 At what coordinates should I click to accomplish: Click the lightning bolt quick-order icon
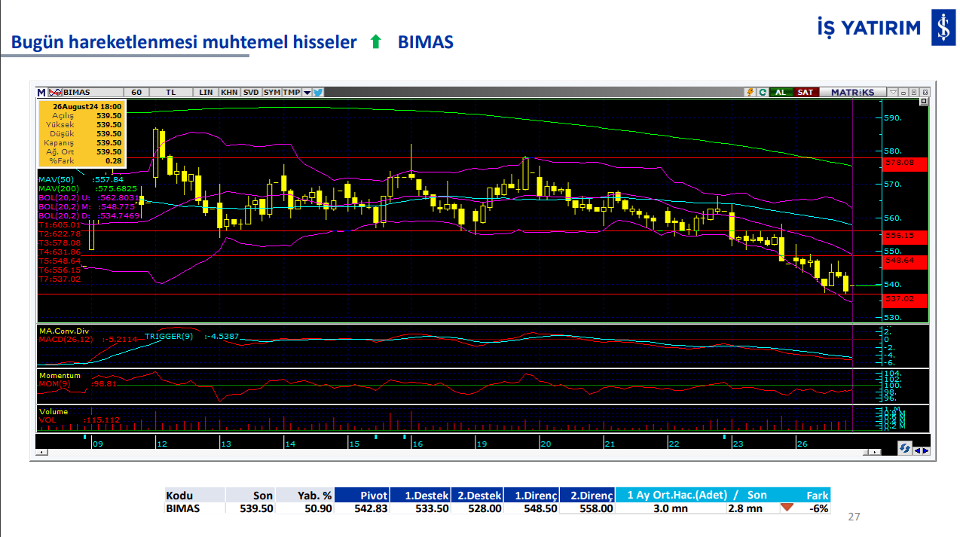coord(750,92)
